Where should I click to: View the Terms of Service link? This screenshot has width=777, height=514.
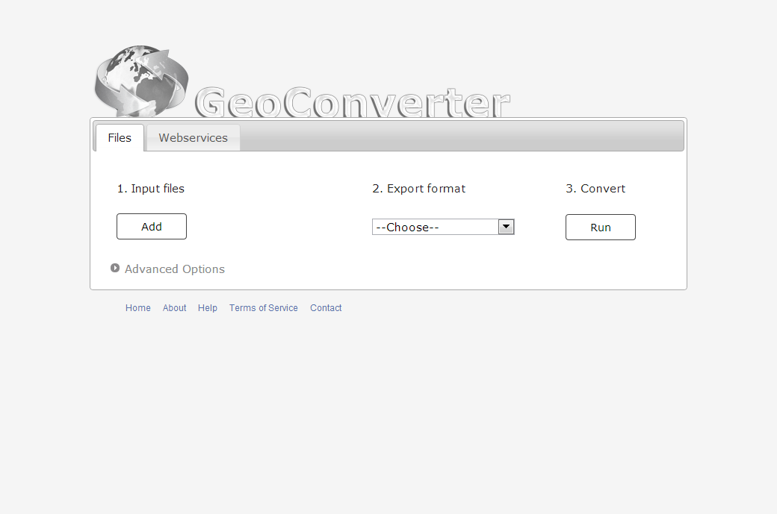263,308
